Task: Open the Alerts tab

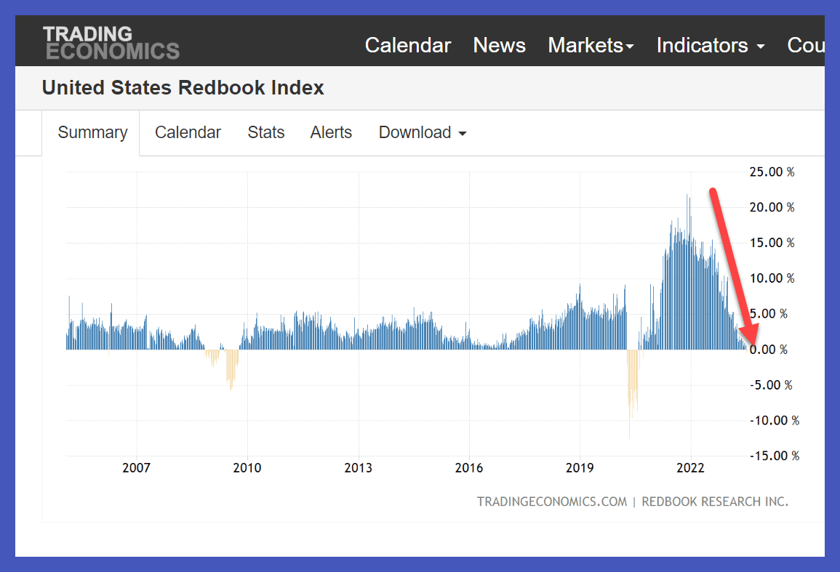Action: tap(331, 132)
